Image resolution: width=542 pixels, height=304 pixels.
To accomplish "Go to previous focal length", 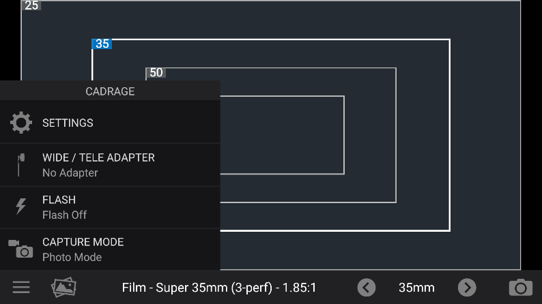I will 367,287.
